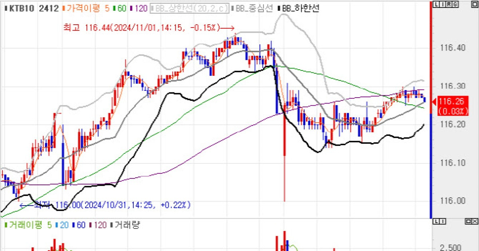Viewport: 479px width, 251px height.
Task: Click the R chart tool icon top right
Action: (x=449, y=4)
